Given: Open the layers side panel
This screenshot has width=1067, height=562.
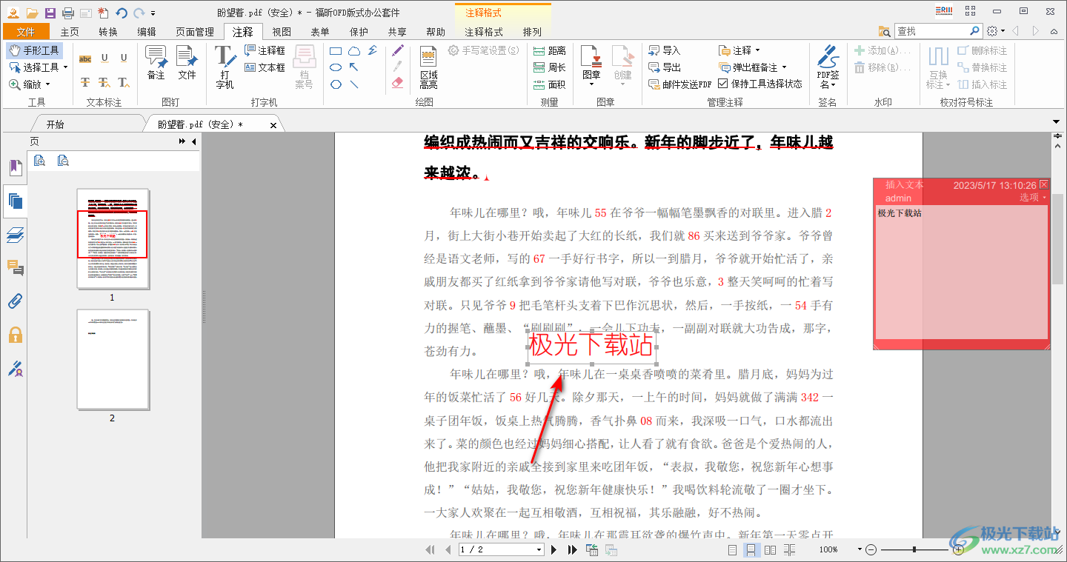Looking at the screenshot, I should (x=15, y=235).
